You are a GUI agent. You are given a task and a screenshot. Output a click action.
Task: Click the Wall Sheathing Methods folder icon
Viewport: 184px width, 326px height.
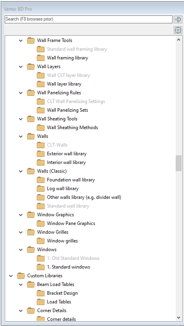tap(41, 128)
